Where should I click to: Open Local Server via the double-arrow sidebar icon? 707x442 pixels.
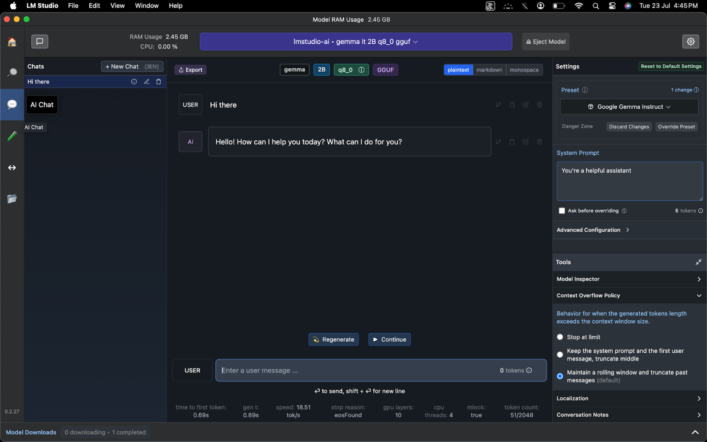coord(12,167)
